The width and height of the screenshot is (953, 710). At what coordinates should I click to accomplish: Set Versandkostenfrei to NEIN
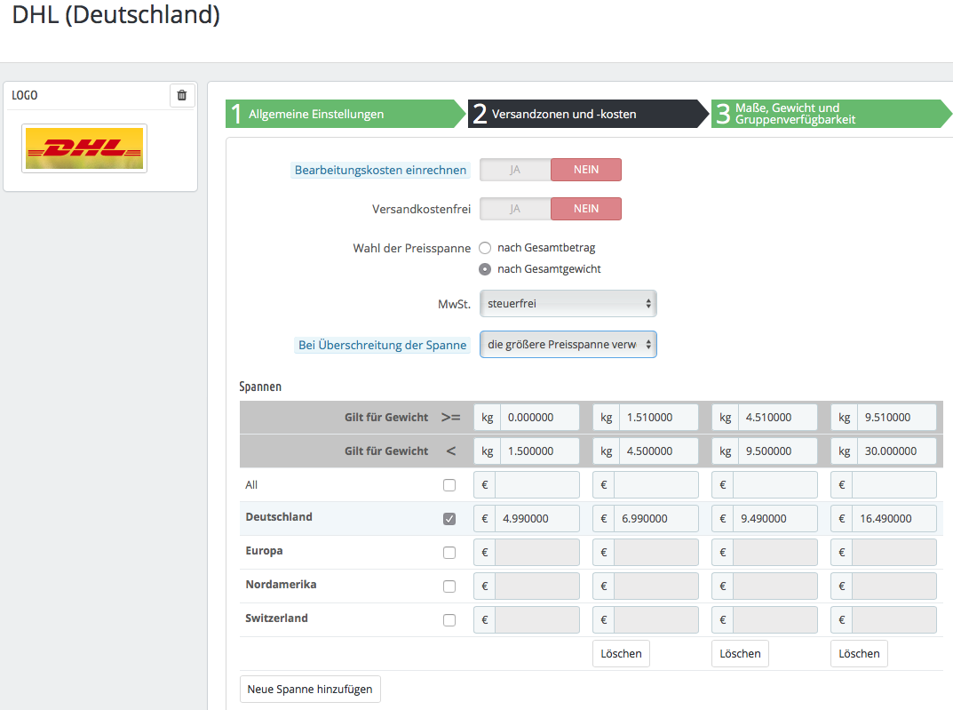point(586,209)
